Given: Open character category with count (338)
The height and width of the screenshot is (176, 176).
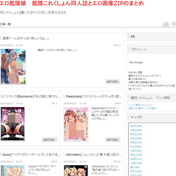Looking at the screenshot, I should (x=136, y=126).
